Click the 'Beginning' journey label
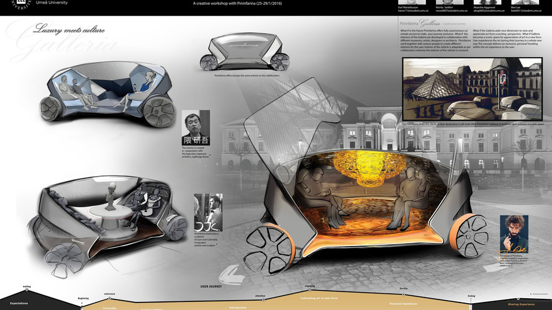The width and height of the screenshot is (552, 310). tap(83, 298)
